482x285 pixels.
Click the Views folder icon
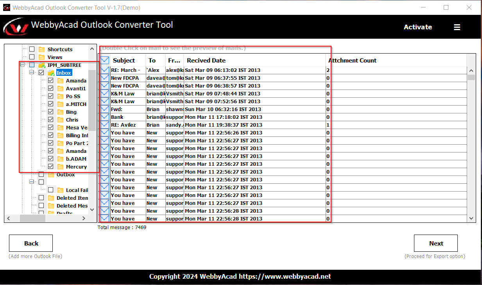click(42, 57)
